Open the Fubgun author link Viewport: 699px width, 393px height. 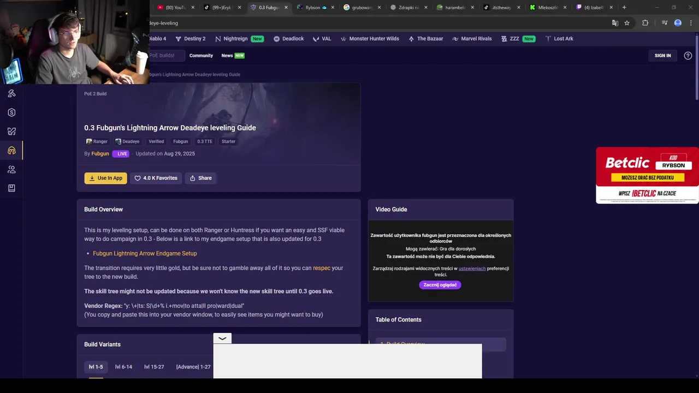click(100, 154)
